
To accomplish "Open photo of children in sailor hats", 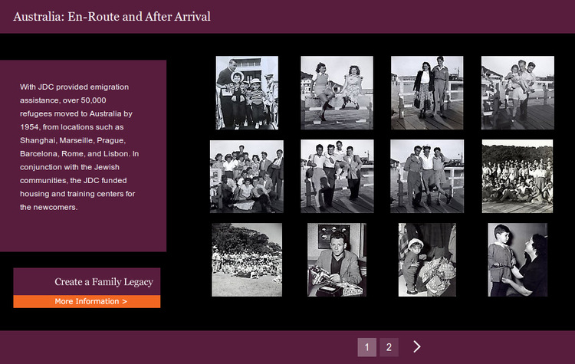I will (x=247, y=93).
